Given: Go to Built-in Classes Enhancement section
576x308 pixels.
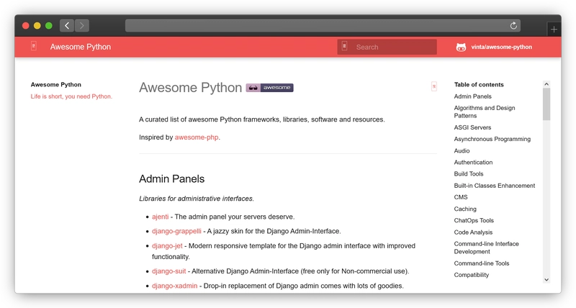Looking at the screenshot, I should (x=495, y=186).
